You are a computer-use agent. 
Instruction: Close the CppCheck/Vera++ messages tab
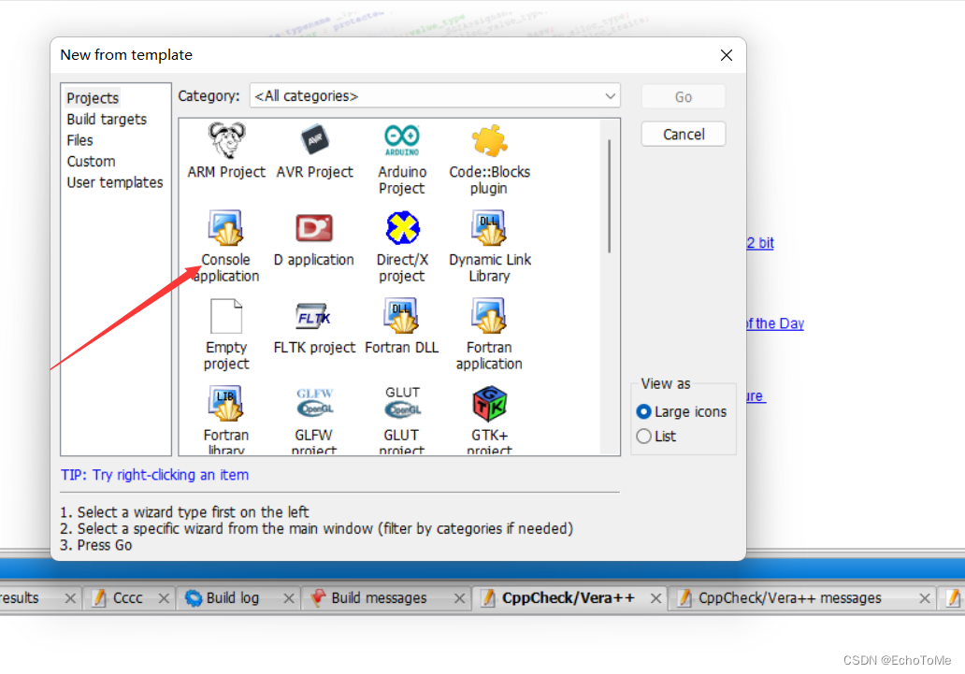[925, 598]
